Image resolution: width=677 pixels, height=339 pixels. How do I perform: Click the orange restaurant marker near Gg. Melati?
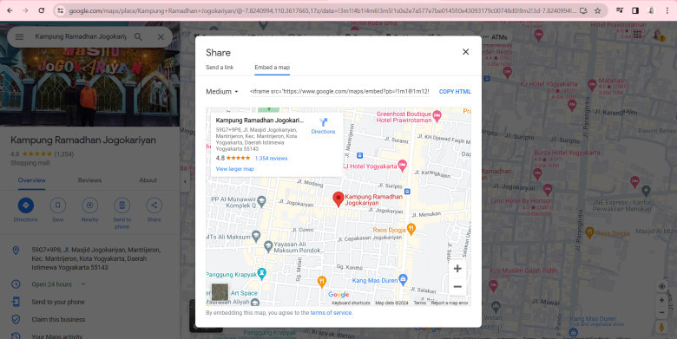322,282
